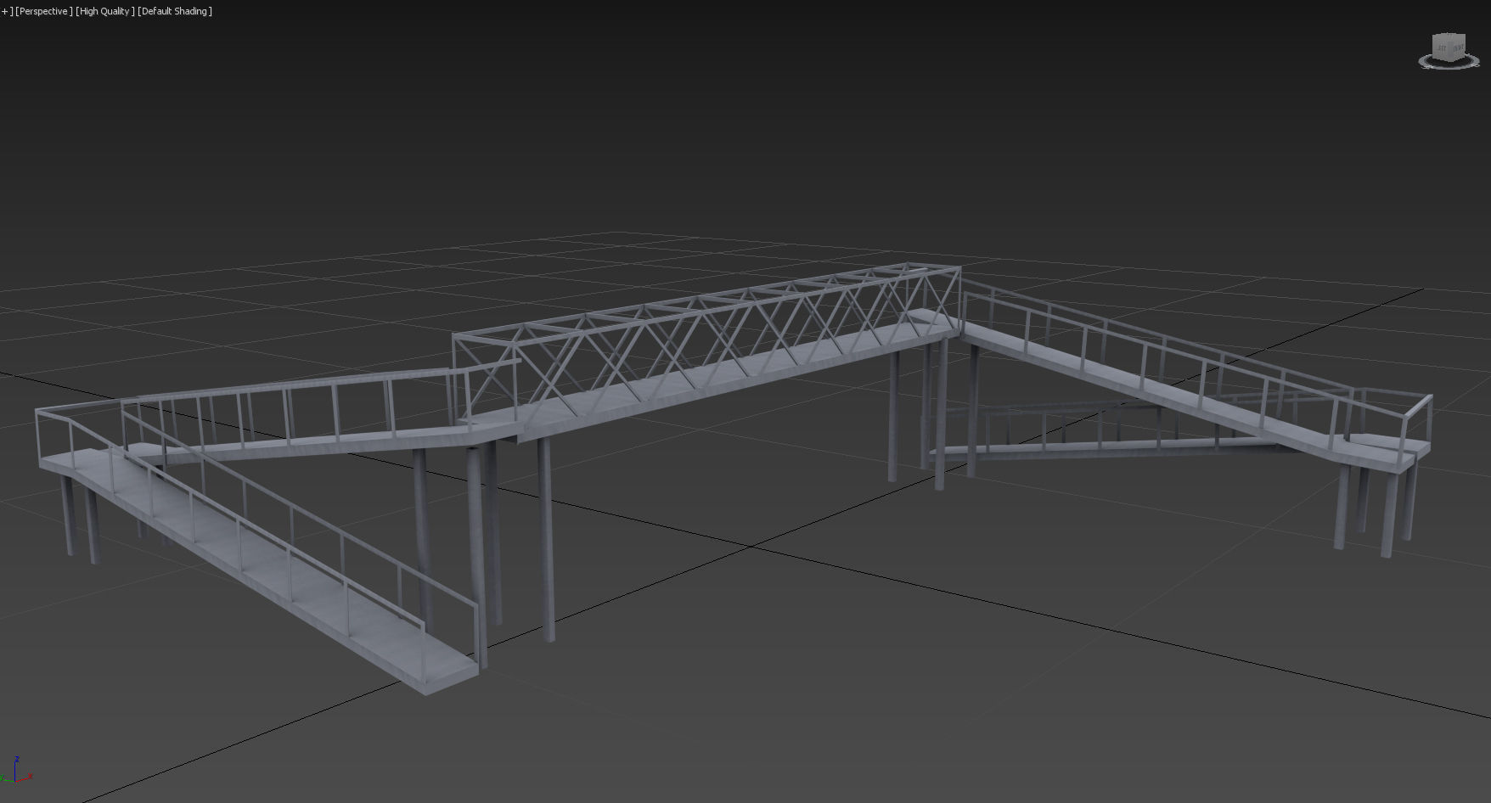Open the [High Quality] rendering menu

104,11
